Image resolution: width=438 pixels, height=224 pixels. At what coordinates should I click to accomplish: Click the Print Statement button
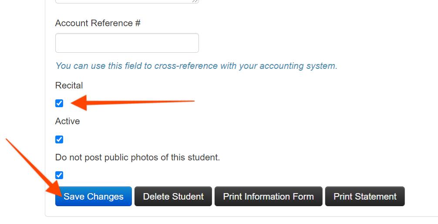point(365,196)
